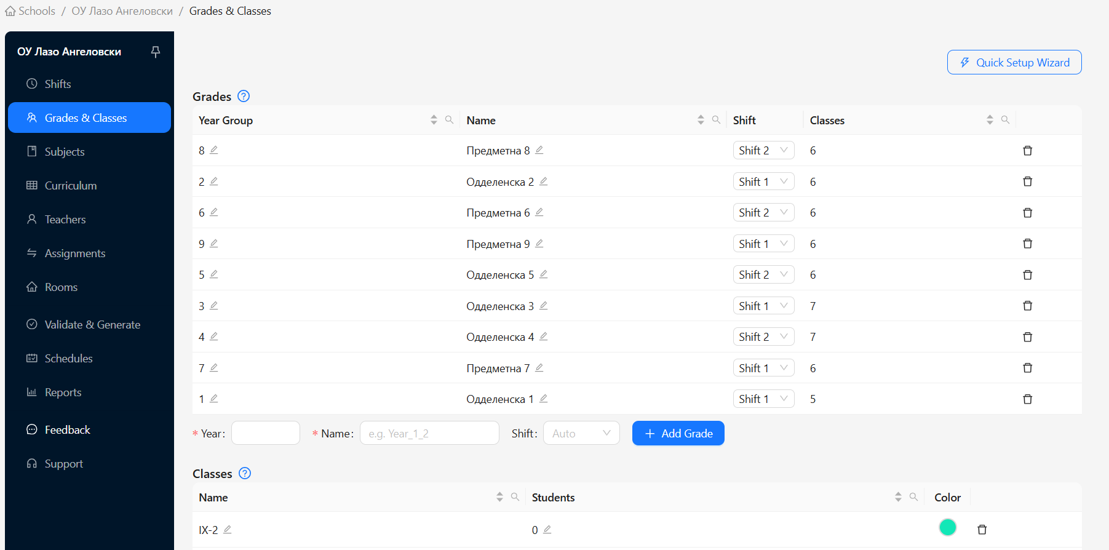This screenshot has width=1109, height=550.
Task: Delete the IX-2 class row
Action: coord(982,530)
